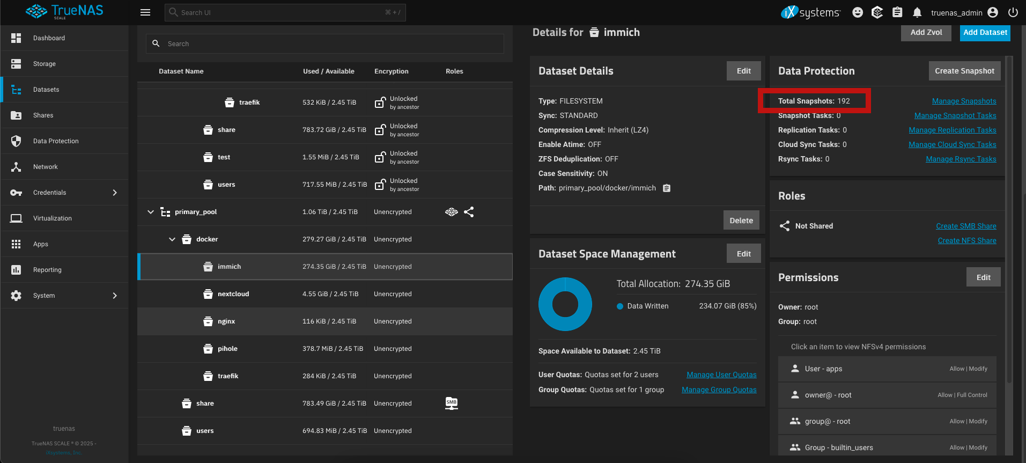The height and width of the screenshot is (463, 1026).
Task: Delete the immich dataset
Action: click(x=741, y=221)
